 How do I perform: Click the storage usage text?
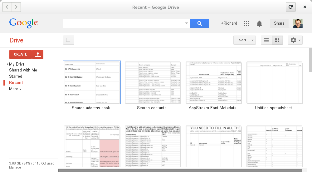(32, 163)
